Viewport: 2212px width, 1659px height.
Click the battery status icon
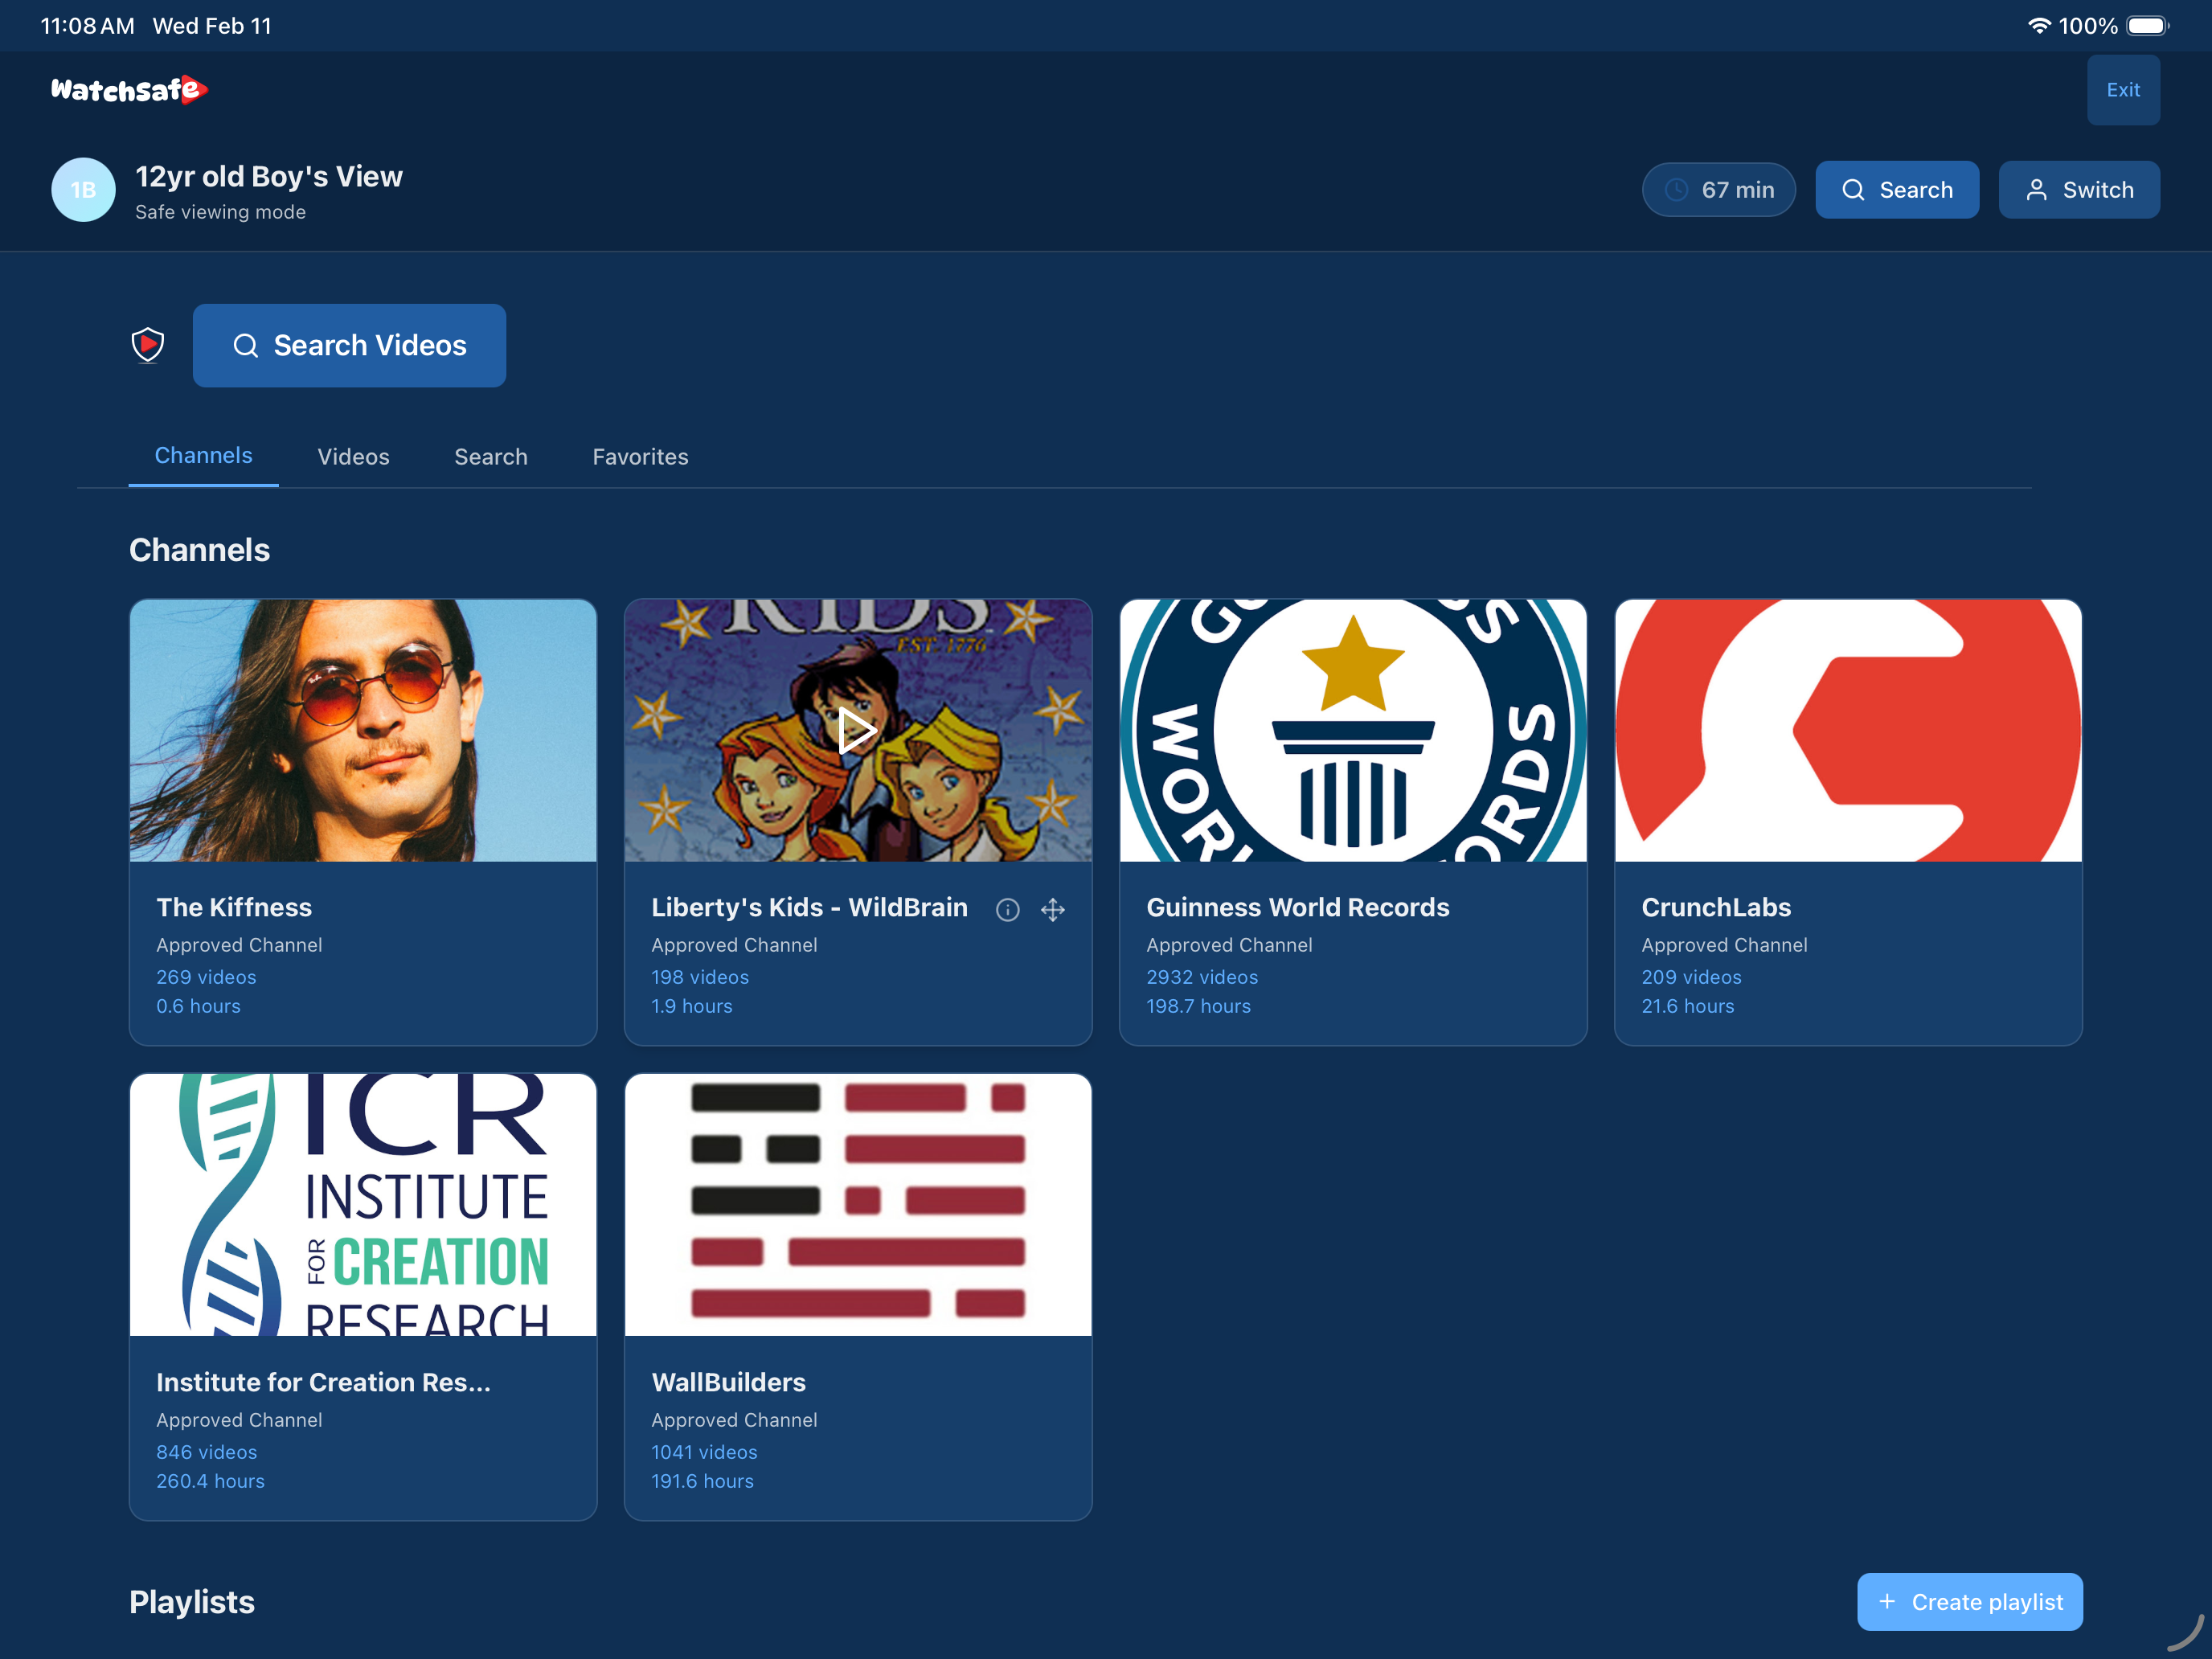pyautogui.click(x=2147, y=26)
